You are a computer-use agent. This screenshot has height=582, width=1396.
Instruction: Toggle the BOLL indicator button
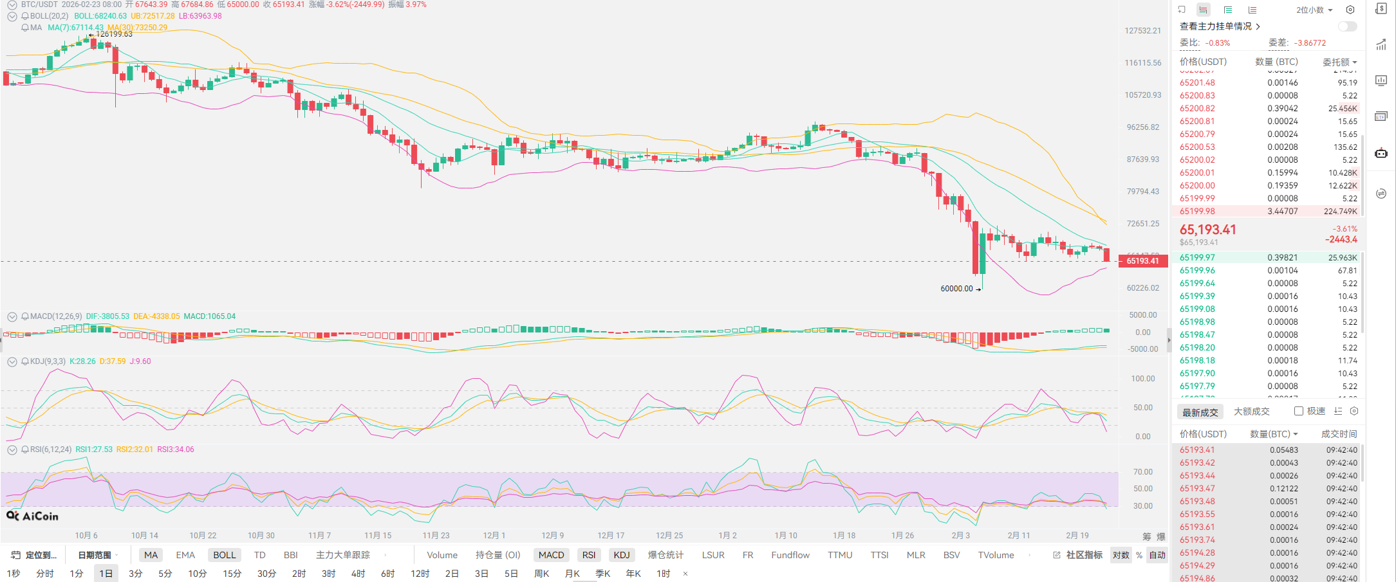pyautogui.click(x=225, y=555)
